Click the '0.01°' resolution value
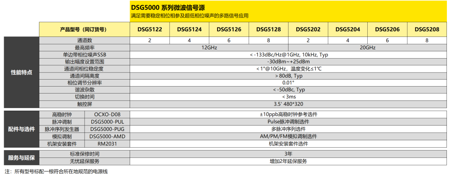This screenshot has height=178, width=451. tap(288, 83)
